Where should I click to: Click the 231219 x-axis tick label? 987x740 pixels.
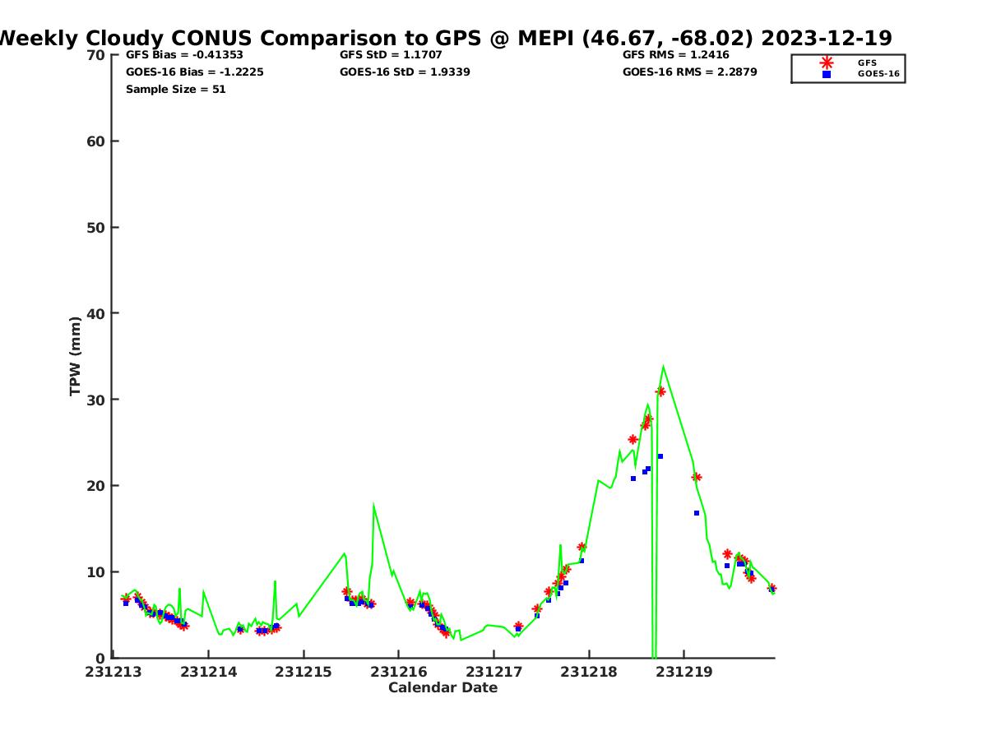[x=683, y=672]
